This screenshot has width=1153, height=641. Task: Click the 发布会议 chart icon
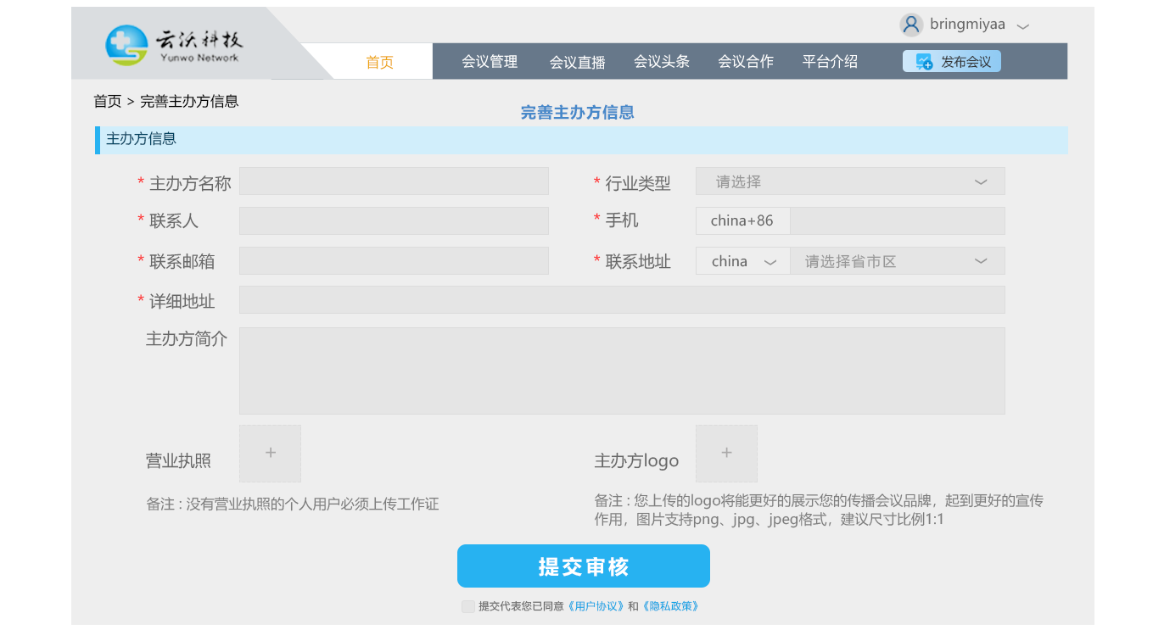pos(924,62)
